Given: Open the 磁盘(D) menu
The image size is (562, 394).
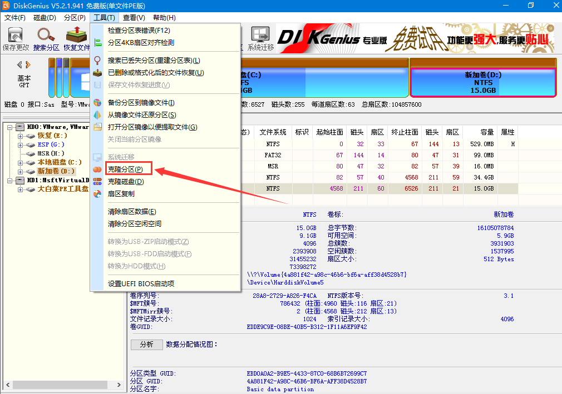Looking at the screenshot, I should click(x=45, y=18).
